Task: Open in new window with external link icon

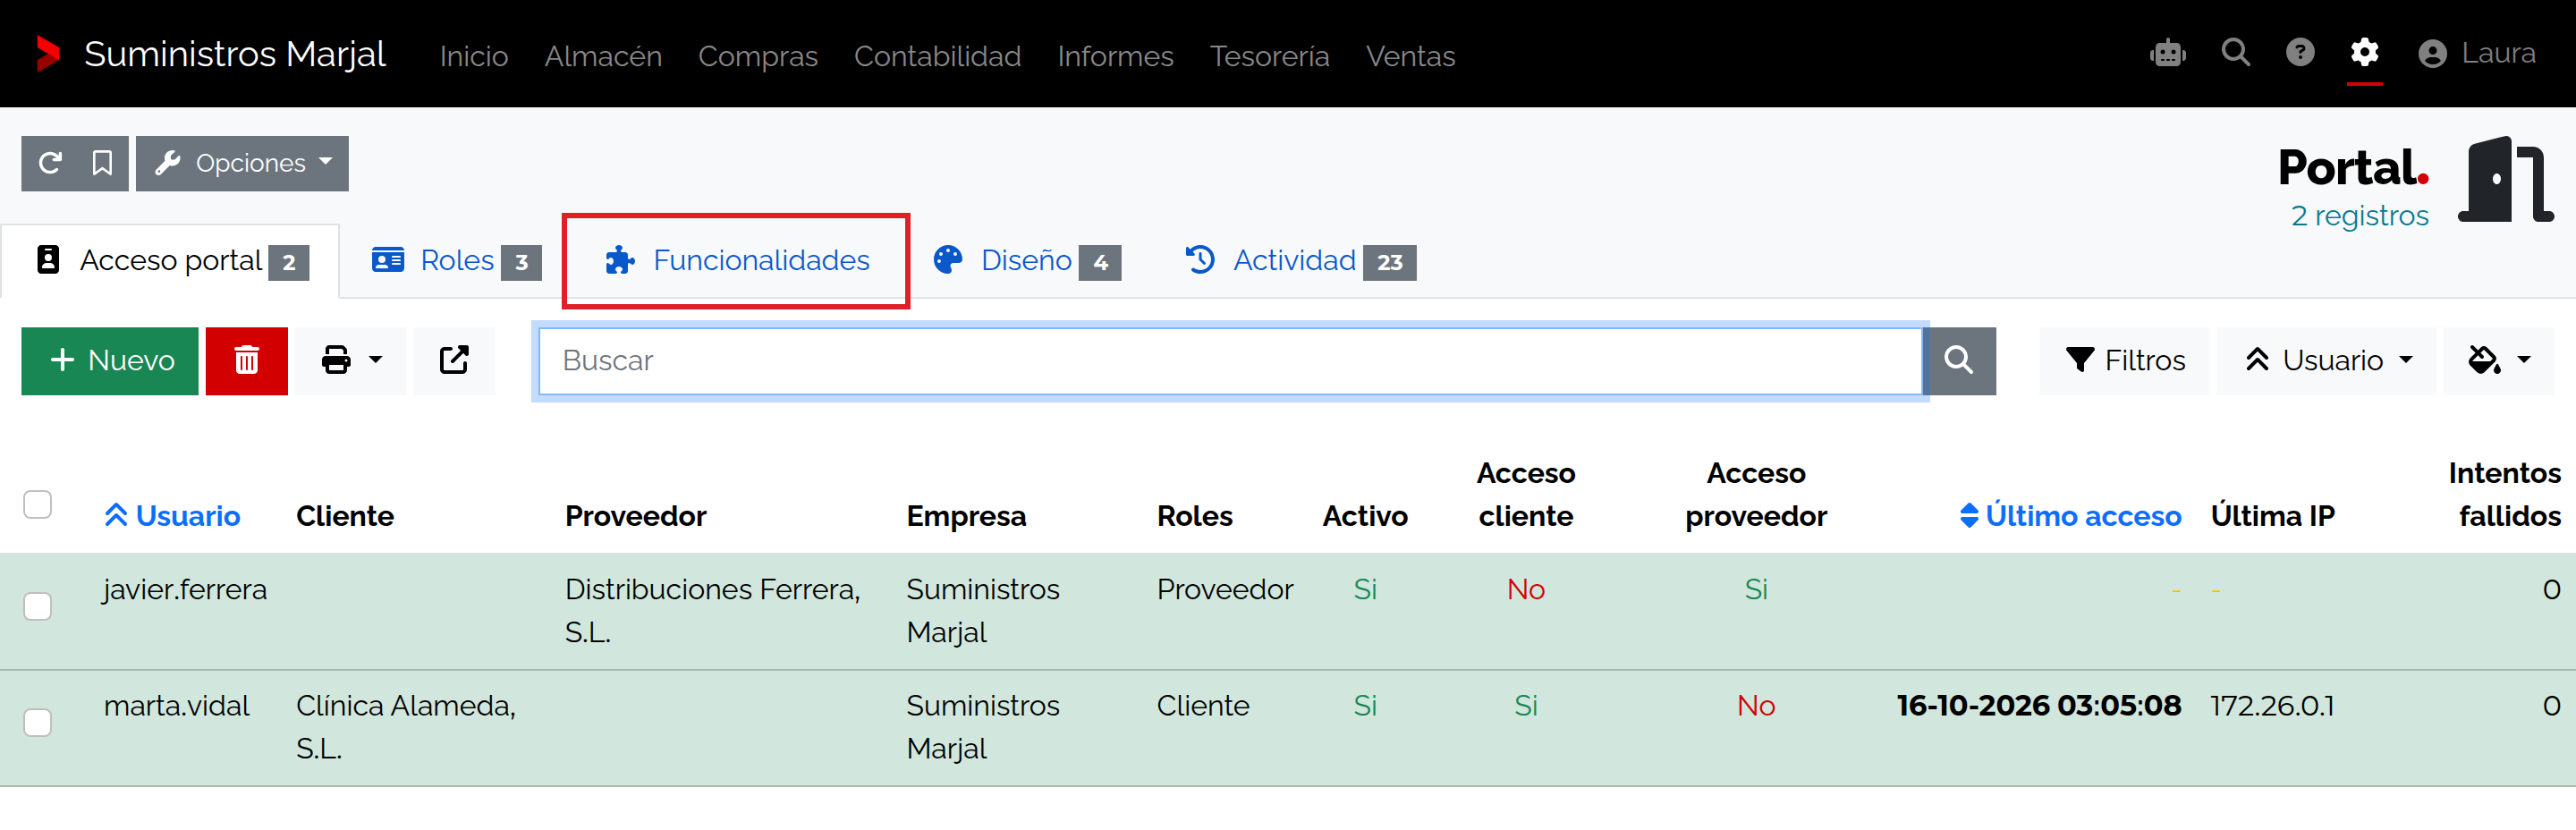Action: coord(454,360)
